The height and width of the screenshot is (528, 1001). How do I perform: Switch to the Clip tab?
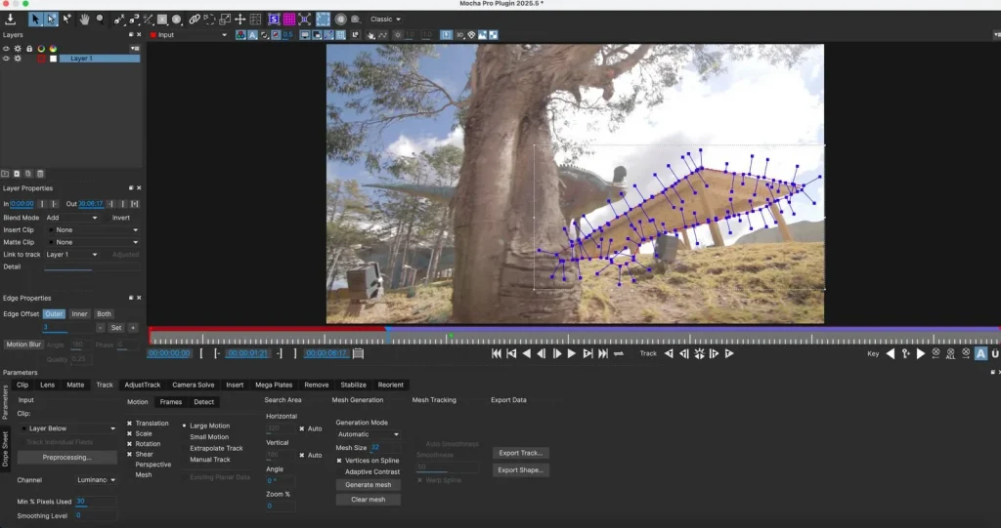(22, 386)
